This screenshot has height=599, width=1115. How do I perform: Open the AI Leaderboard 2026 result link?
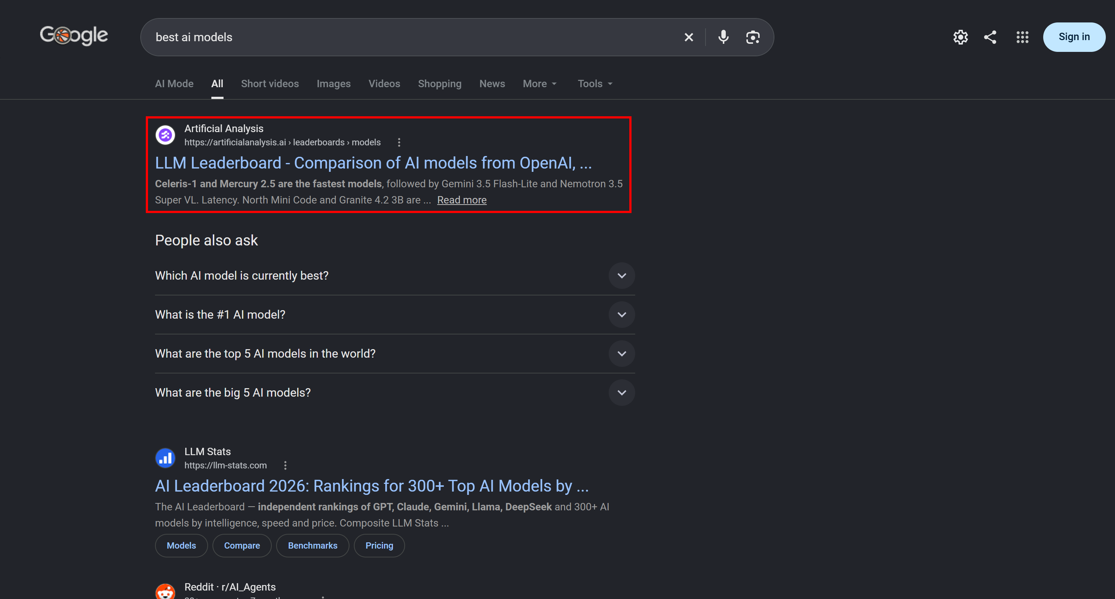coord(372,486)
